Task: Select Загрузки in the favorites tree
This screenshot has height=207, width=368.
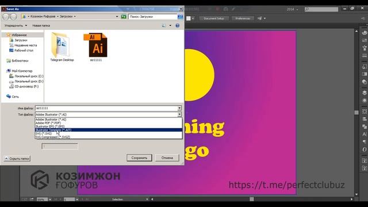Action: point(21,40)
